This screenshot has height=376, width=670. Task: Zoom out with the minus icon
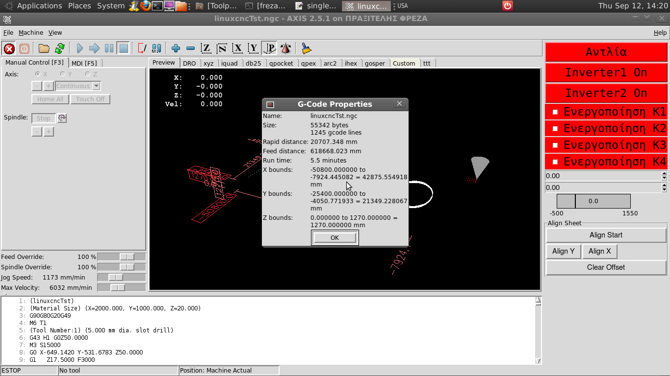[x=191, y=48]
